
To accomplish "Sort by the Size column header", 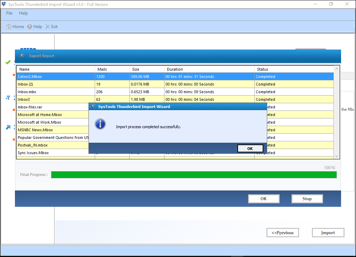I will point(147,69).
